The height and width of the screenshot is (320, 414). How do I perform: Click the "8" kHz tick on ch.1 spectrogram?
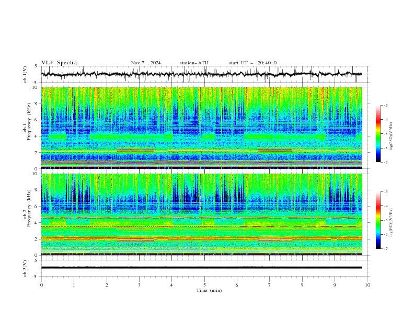(x=37, y=104)
